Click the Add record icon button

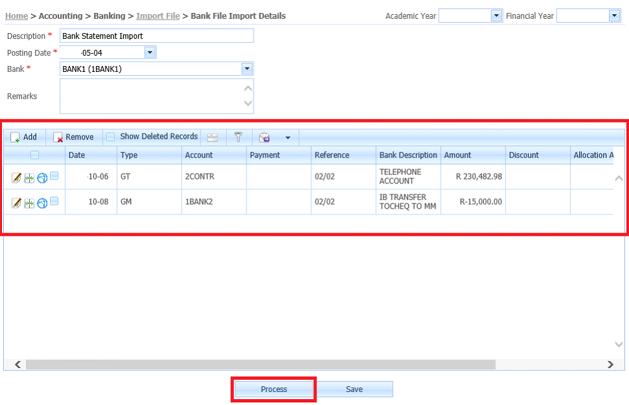[x=23, y=137]
